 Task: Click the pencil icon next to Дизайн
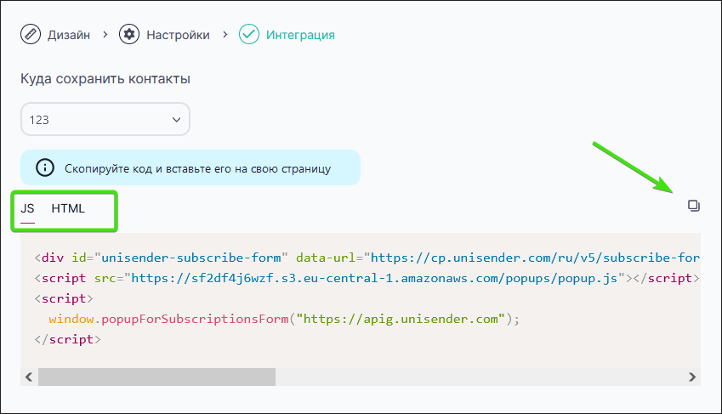click(x=31, y=35)
